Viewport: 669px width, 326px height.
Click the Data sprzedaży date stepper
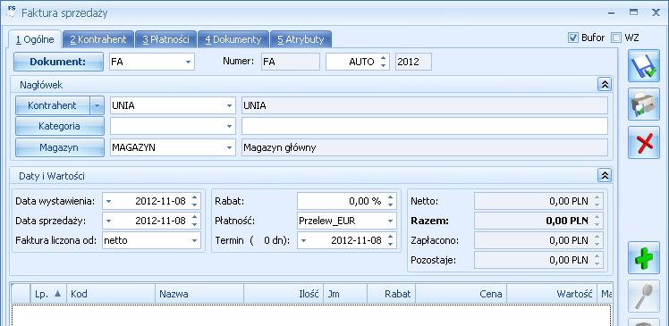coord(195,221)
